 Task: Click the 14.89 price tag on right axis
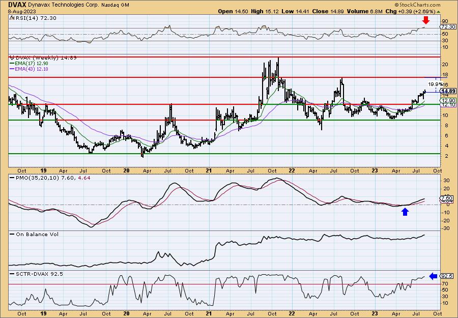pos(448,91)
